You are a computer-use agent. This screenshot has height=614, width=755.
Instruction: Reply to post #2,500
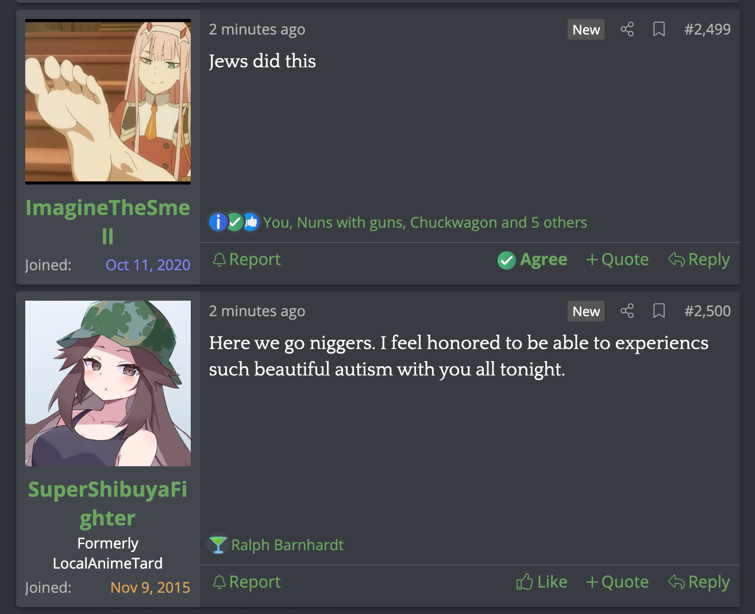pyautogui.click(x=699, y=582)
